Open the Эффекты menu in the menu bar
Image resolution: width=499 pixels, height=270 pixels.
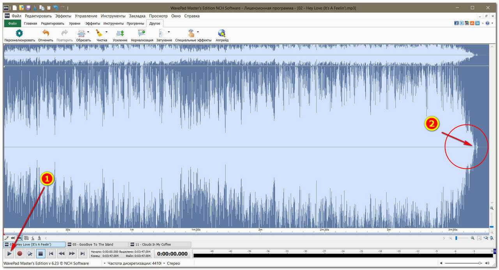coord(63,16)
